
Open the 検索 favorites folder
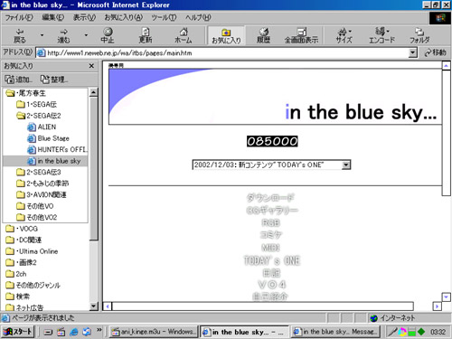(x=18, y=297)
